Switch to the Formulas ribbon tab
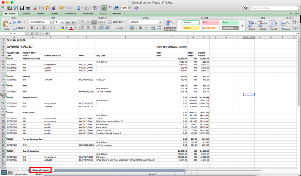The height and width of the screenshot is (176, 301). point(88,14)
